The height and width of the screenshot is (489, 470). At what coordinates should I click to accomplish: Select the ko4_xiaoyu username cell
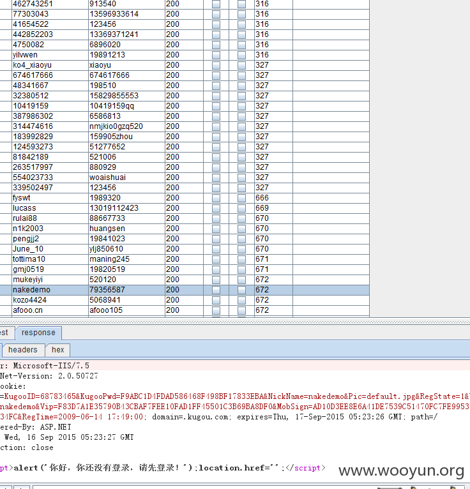[x=50, y=65]
